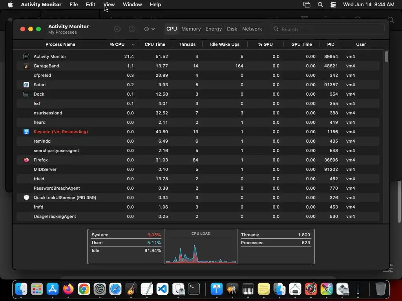
Task: Select the heard process row
Action: [x=198, y=122]
